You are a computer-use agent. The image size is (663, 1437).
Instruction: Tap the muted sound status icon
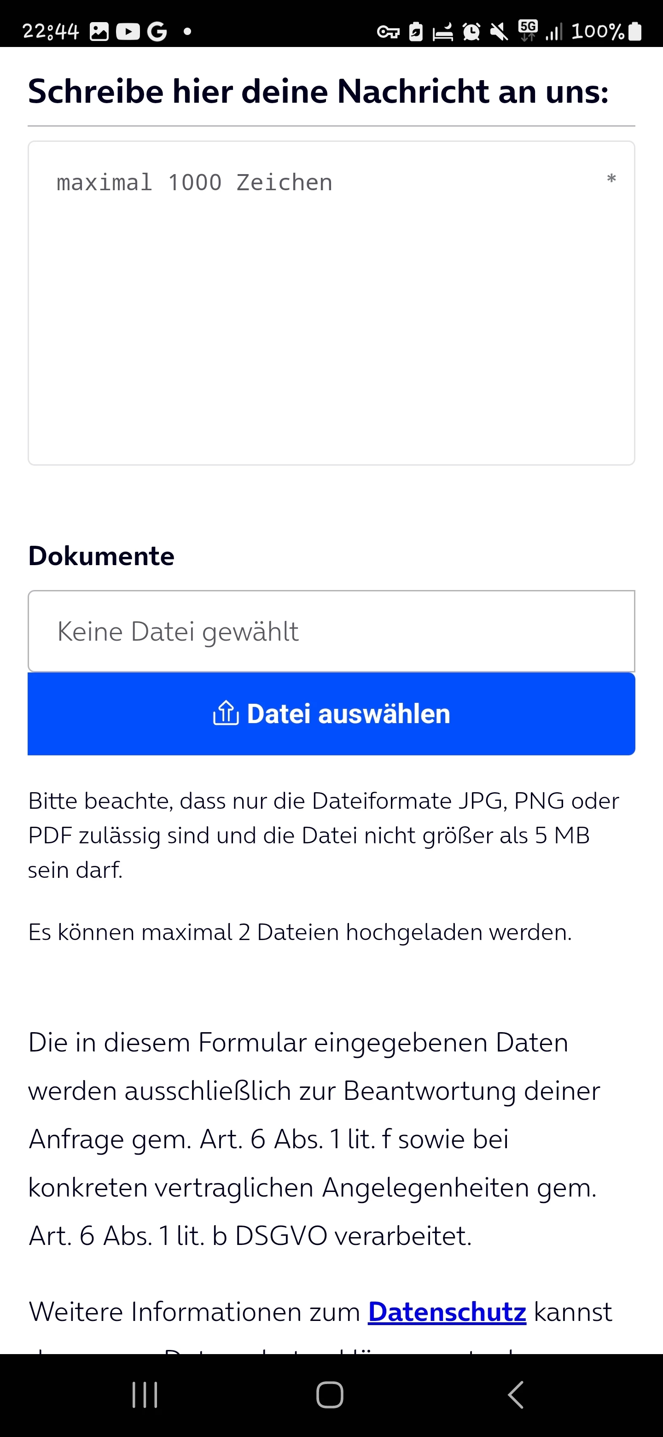click(499, 32)
